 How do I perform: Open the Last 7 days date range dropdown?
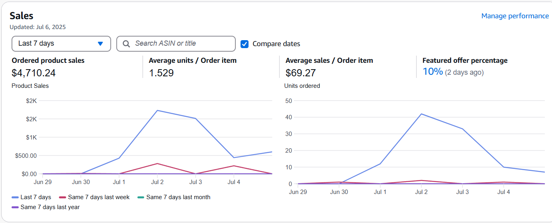pyautogui.click(x=61, y=44)
